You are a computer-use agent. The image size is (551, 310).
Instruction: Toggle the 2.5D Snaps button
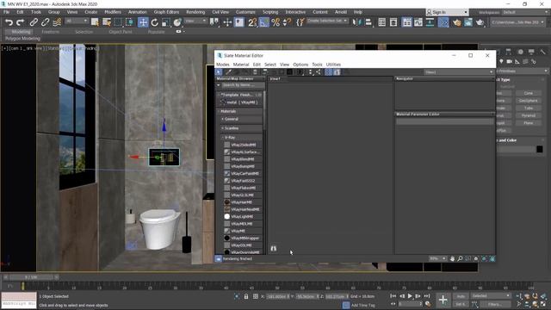tap(252, 22)
